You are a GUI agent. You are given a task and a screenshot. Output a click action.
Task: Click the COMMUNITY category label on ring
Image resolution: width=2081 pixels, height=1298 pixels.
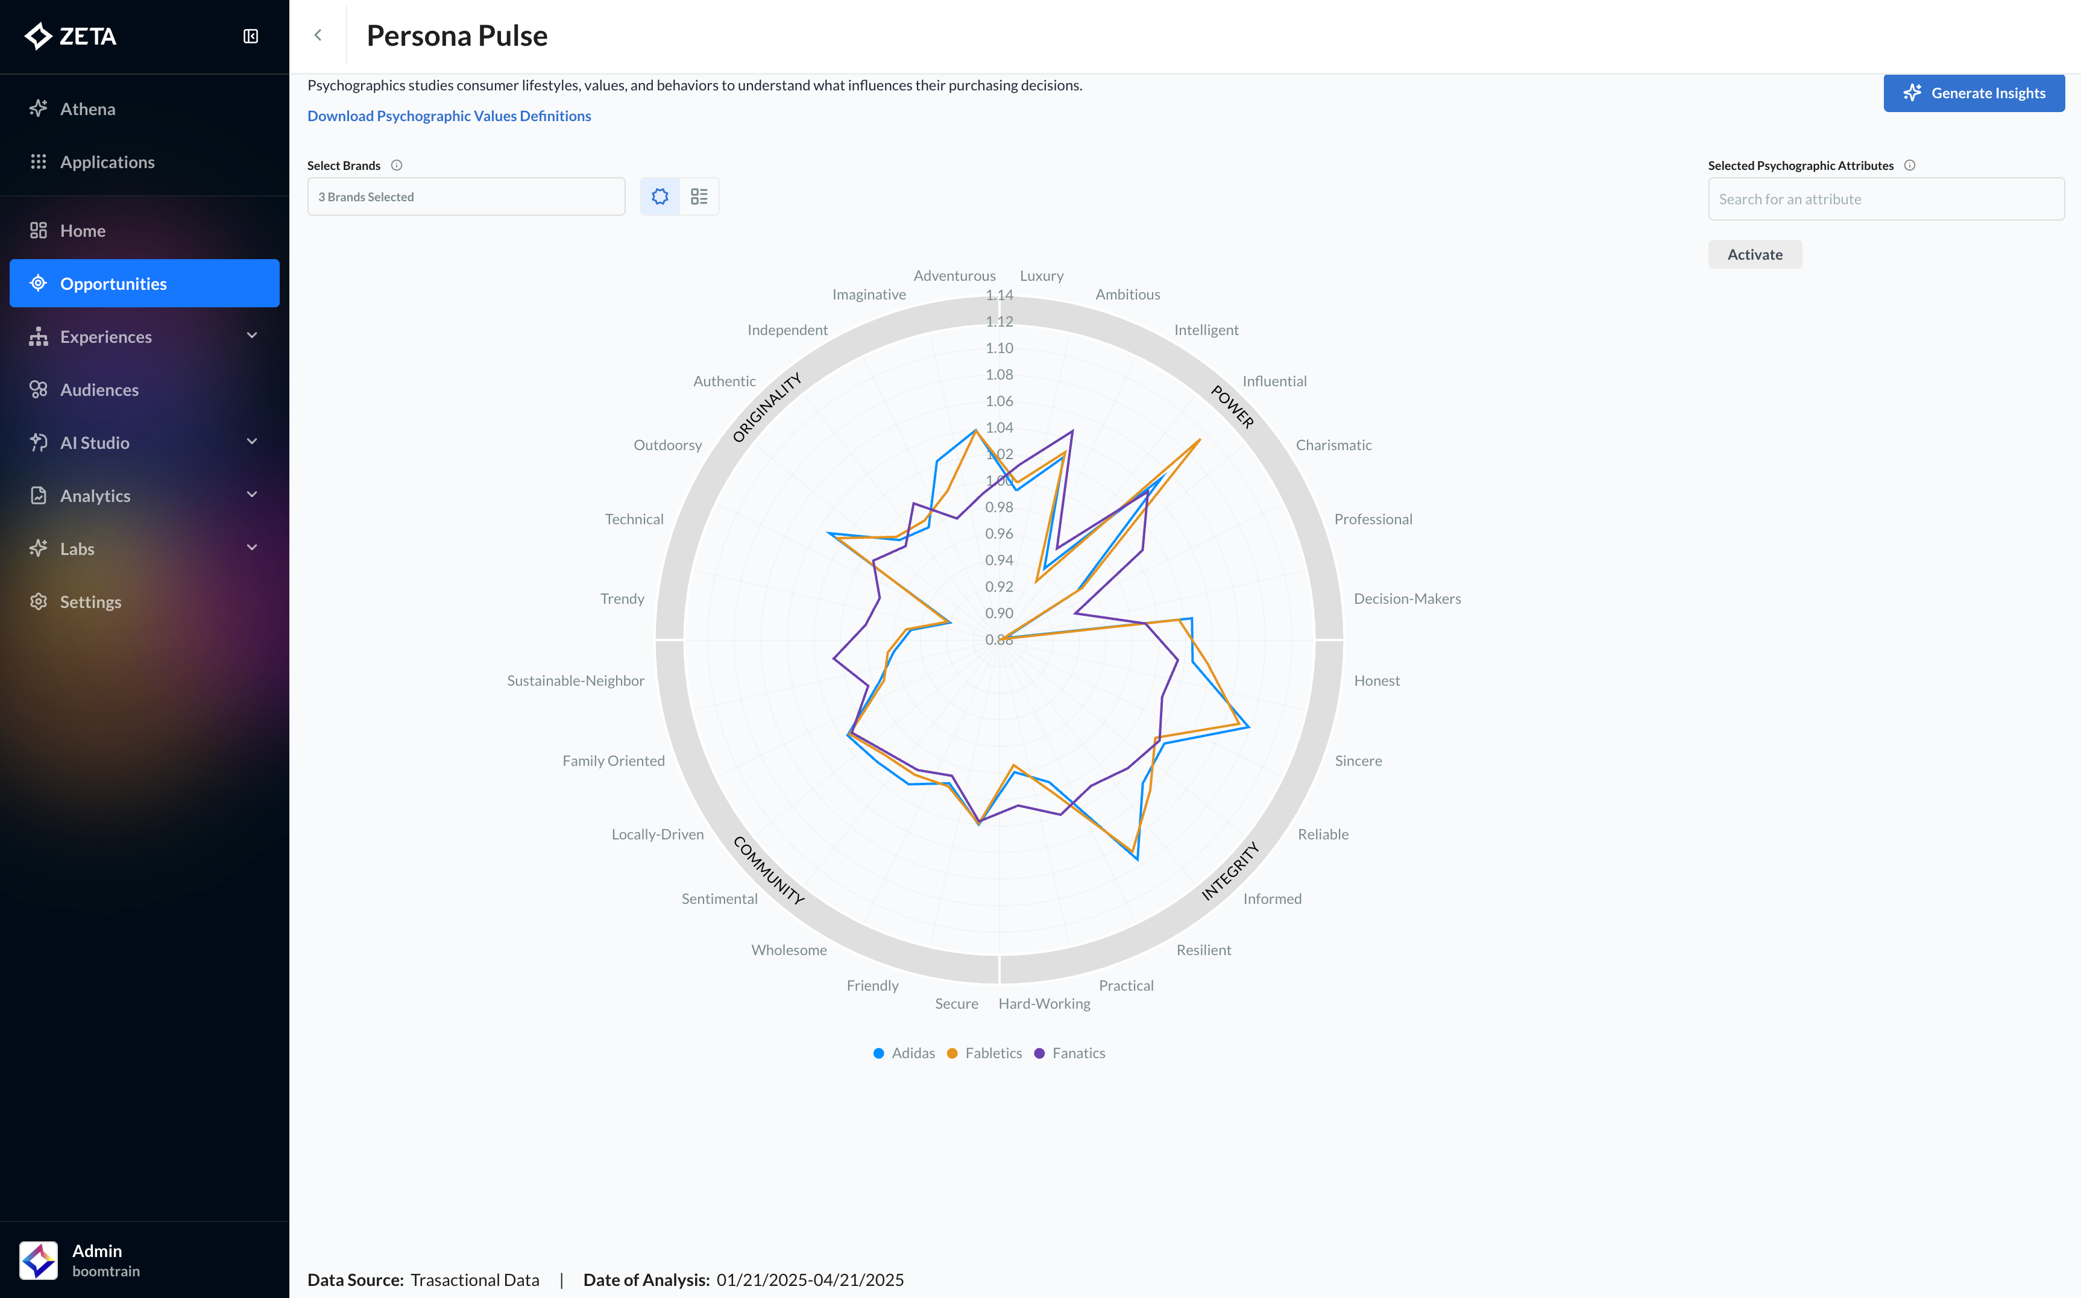pos(769,871)
